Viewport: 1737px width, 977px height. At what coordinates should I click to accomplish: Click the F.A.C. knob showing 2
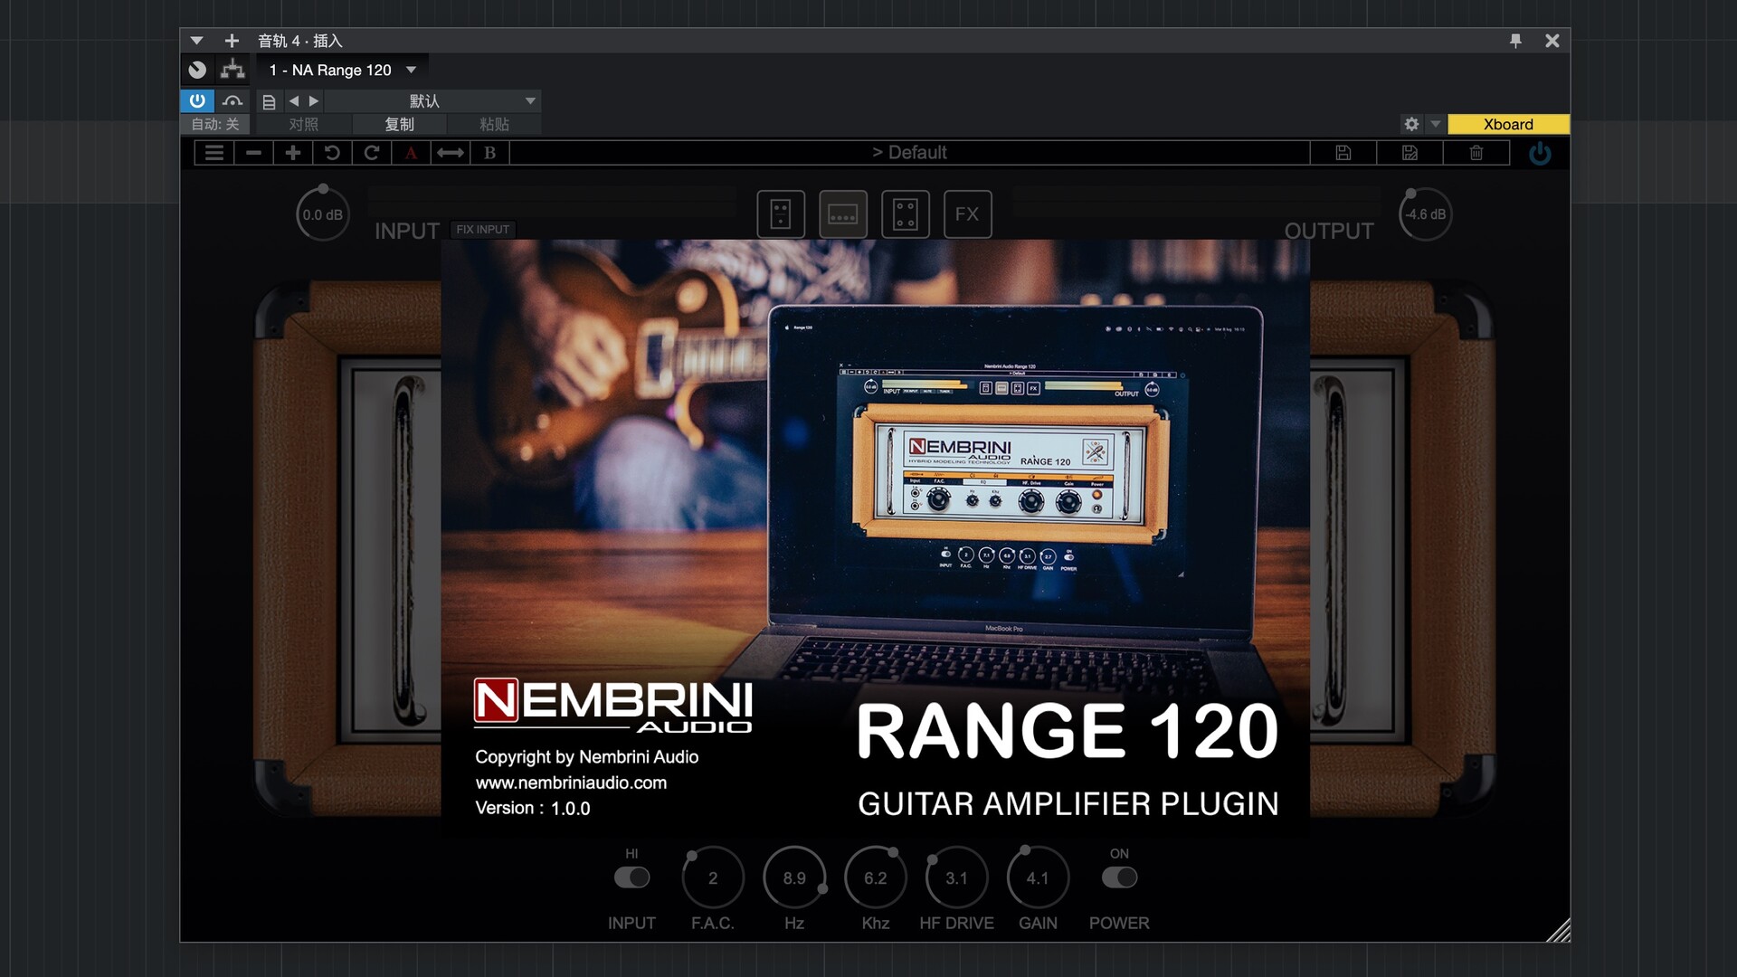point(713,877)
